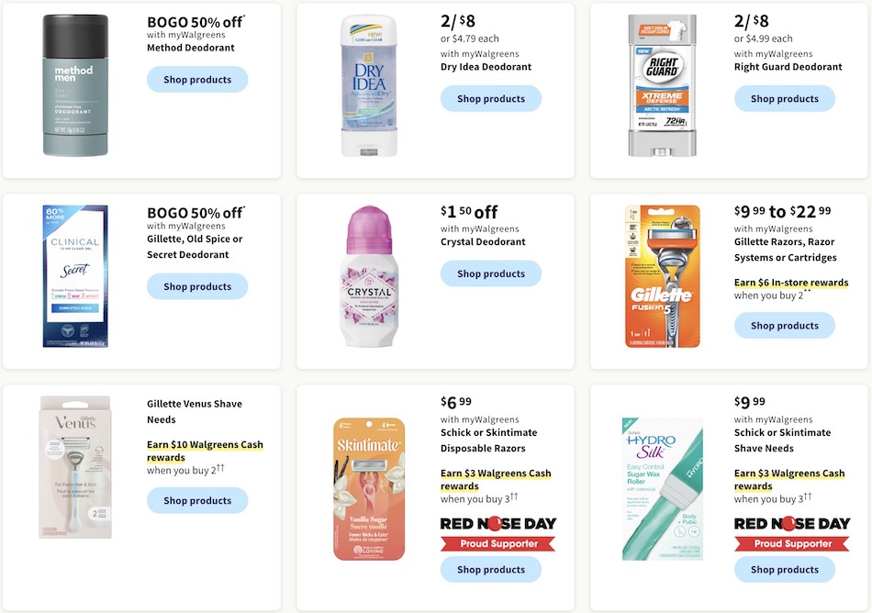Click Shop products for Right Guard Deodorant
Screen dimensions: 872x613
(784, 98)
